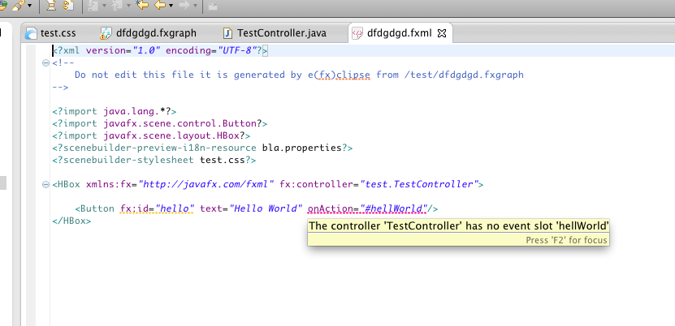Viewport: 675px width, 326px height.
Task: Open the Search tool dropdown arrow
Action: pos(30,6)
